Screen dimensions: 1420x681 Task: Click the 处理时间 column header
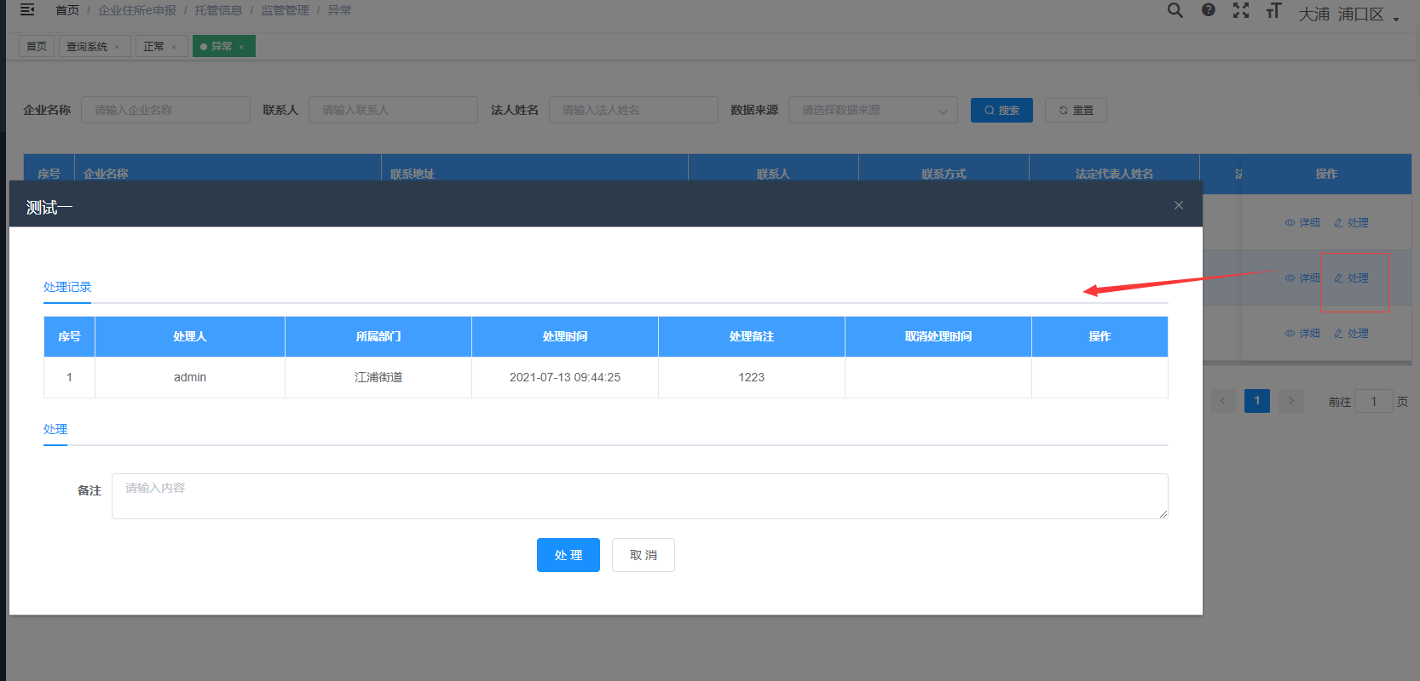(565, 336)
